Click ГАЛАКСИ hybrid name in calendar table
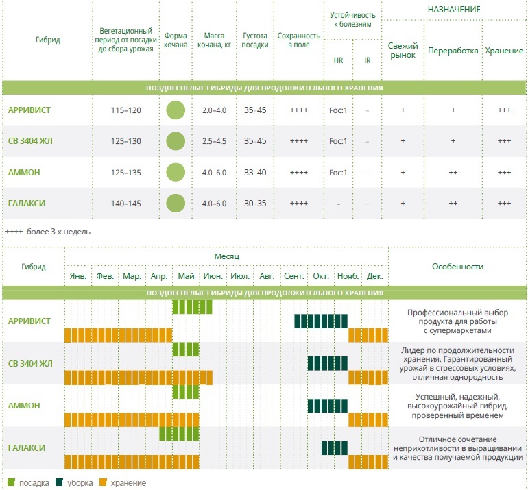The height and width of the screenshot is (490, 528). point(27,448)
